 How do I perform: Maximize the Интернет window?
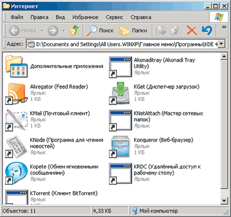[x=215, y=6]
